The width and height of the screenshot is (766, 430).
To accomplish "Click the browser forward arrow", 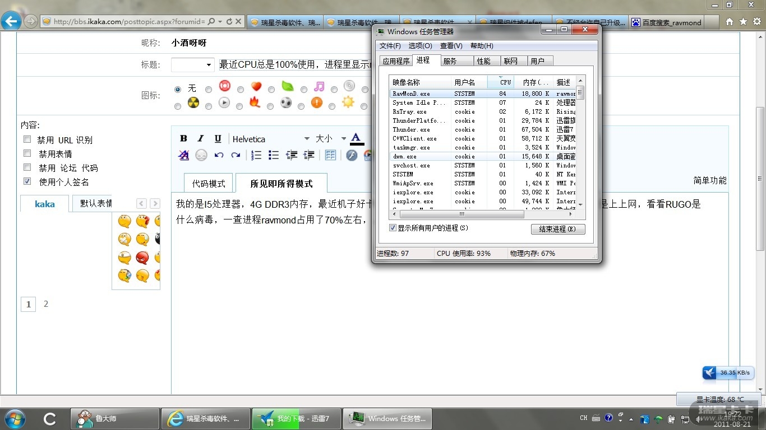I will [x=30, y=22].
